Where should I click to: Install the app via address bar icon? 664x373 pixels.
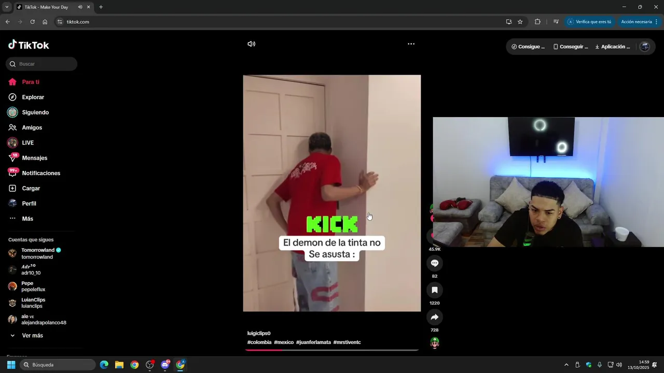coord(509,22)
